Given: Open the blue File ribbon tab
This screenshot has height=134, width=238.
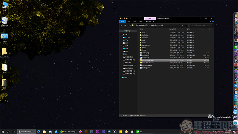Looking at the screenshot, I should point(123,21).
